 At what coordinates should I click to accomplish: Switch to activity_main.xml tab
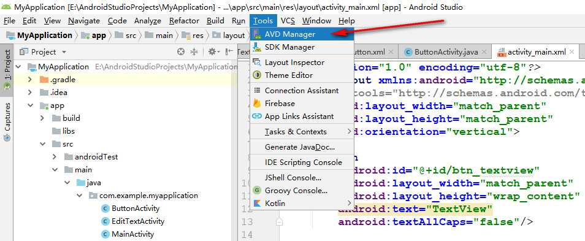pos(536,52)
